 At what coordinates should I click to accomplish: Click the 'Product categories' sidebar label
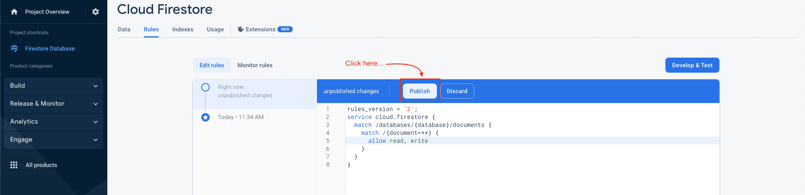click(x=31, y=66)
